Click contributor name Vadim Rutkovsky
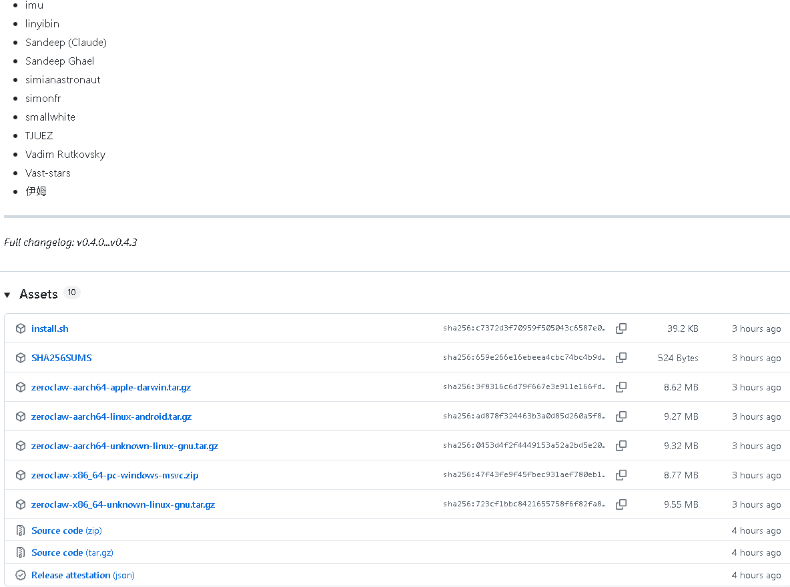790x587 pixels. (65, 154)
